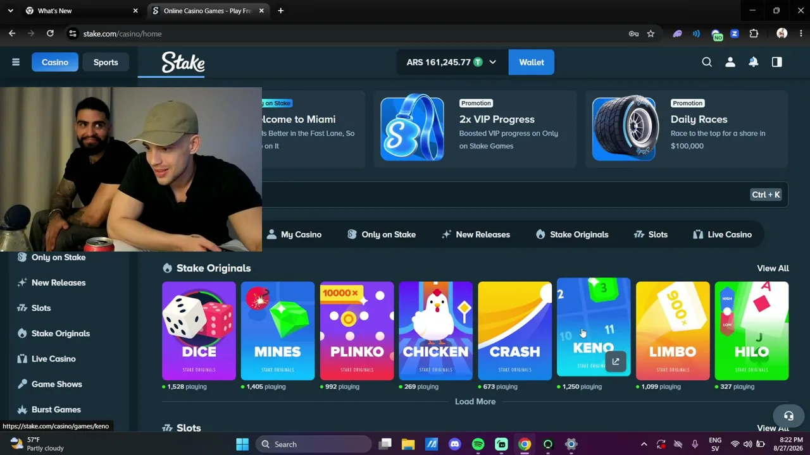Click Load More under Stake Originals

[475, 401]
